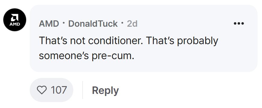Screen dimensions: 262x108
Task: Click the AMD arrow logo in avatar
Action: 15,17
